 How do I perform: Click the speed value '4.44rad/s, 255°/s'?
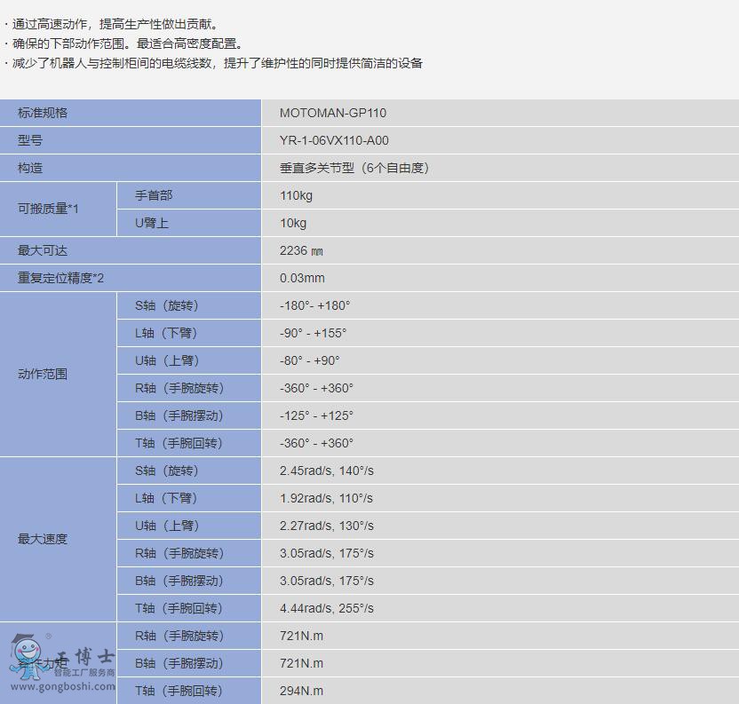327,608
